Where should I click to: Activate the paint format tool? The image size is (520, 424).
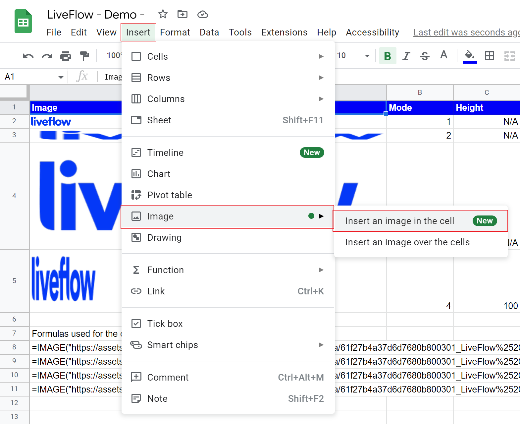tap(84, 56)
